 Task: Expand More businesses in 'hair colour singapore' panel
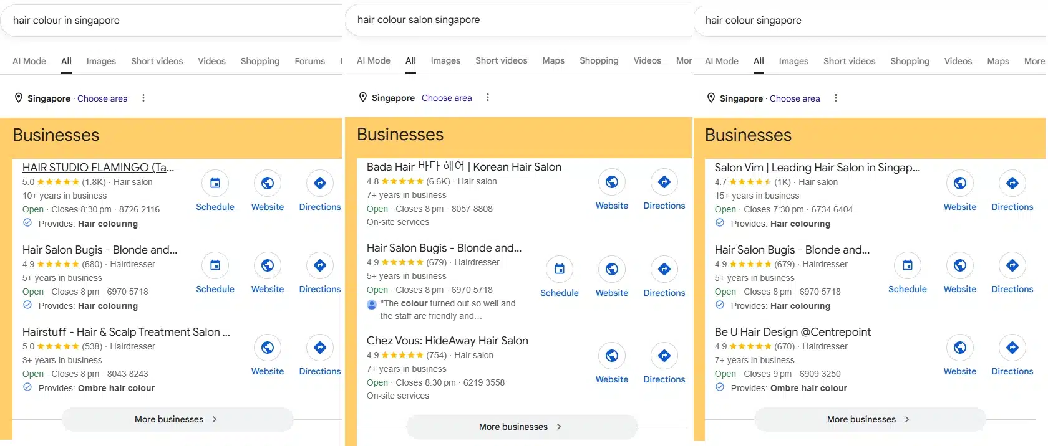(x=870, y=419)
